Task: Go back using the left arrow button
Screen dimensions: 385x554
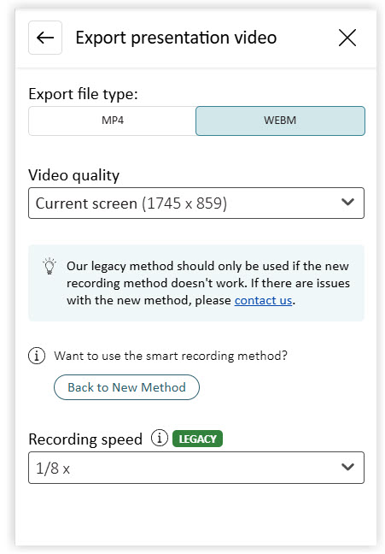Action: coord(45,38)
